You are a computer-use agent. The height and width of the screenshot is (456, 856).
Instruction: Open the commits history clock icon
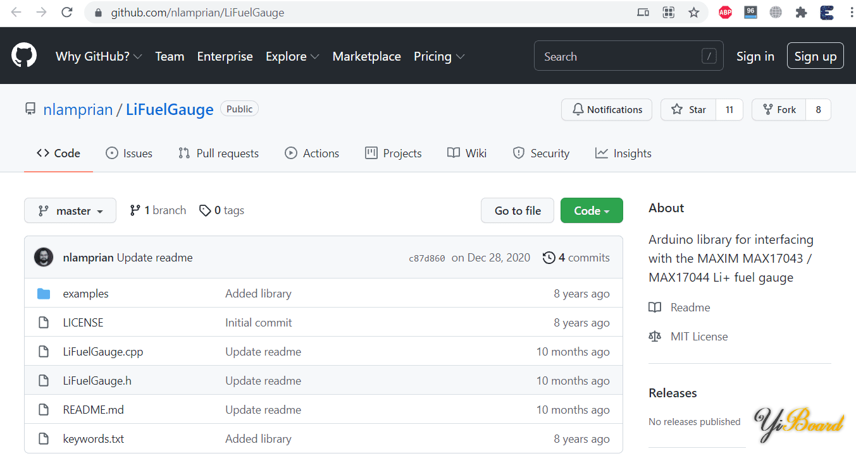point(549,258)
